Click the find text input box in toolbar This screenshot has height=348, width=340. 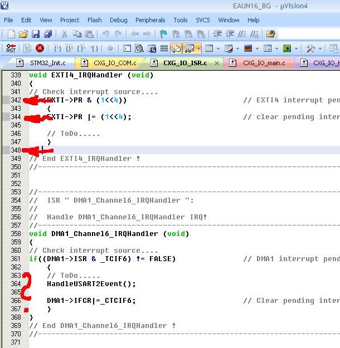point(309,34)
